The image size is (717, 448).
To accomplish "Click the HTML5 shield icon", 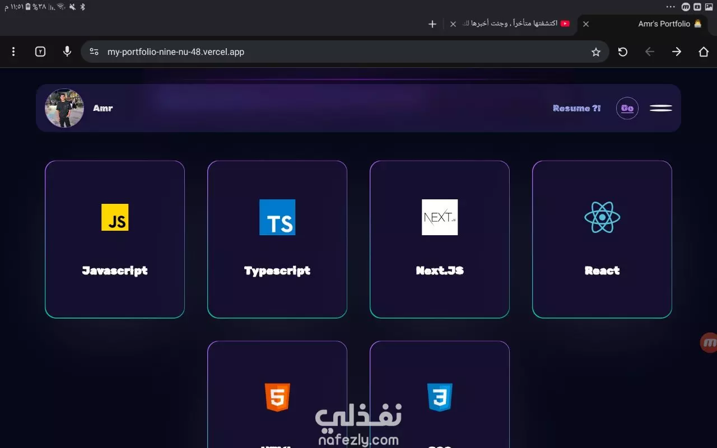I will click(x=277, y=398).
